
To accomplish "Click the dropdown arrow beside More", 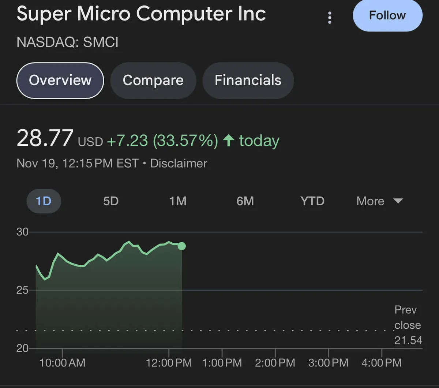I will (398, 201).
